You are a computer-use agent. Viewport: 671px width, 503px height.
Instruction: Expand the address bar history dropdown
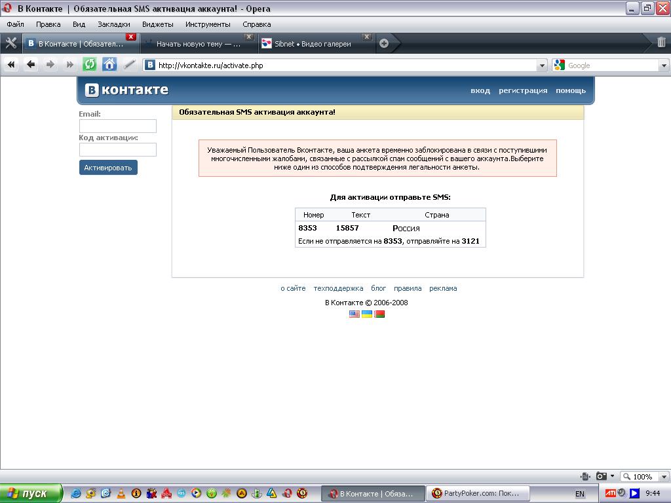point(542,65)
